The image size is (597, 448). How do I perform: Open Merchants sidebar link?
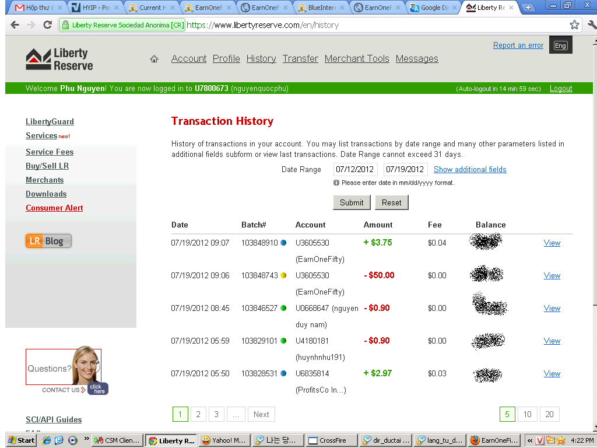point(44,180)
